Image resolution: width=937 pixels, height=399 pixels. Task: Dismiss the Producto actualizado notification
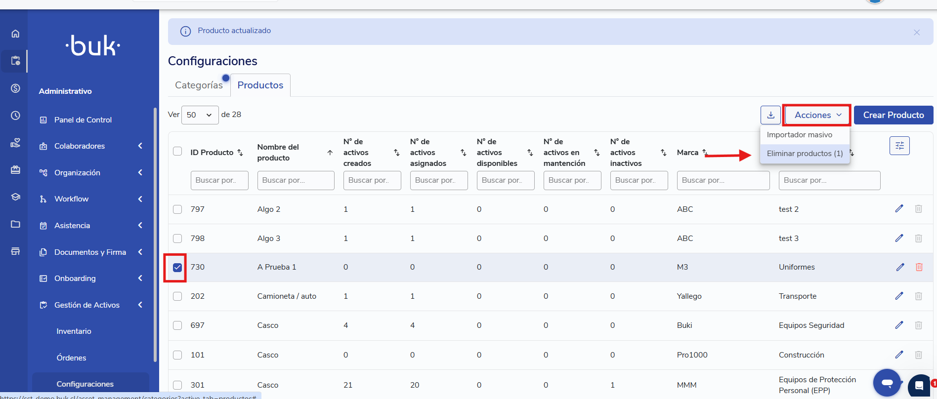point(916,32)
